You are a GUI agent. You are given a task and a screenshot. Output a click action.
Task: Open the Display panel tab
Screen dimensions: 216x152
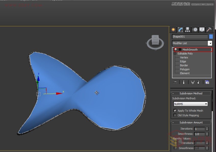click(x=202, y=30)
